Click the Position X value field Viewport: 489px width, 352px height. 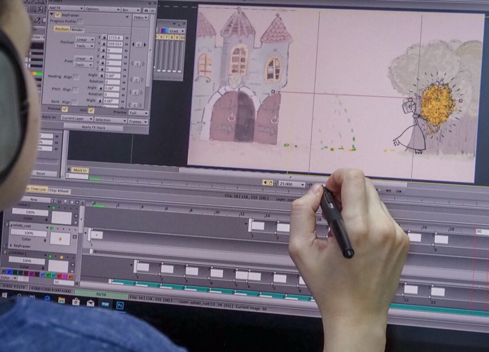point(115,38)
